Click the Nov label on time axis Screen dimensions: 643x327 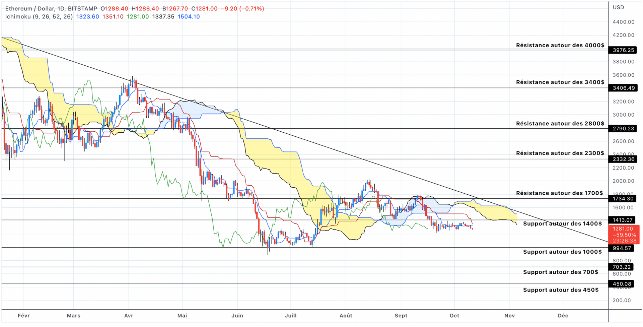coord(509,316)
